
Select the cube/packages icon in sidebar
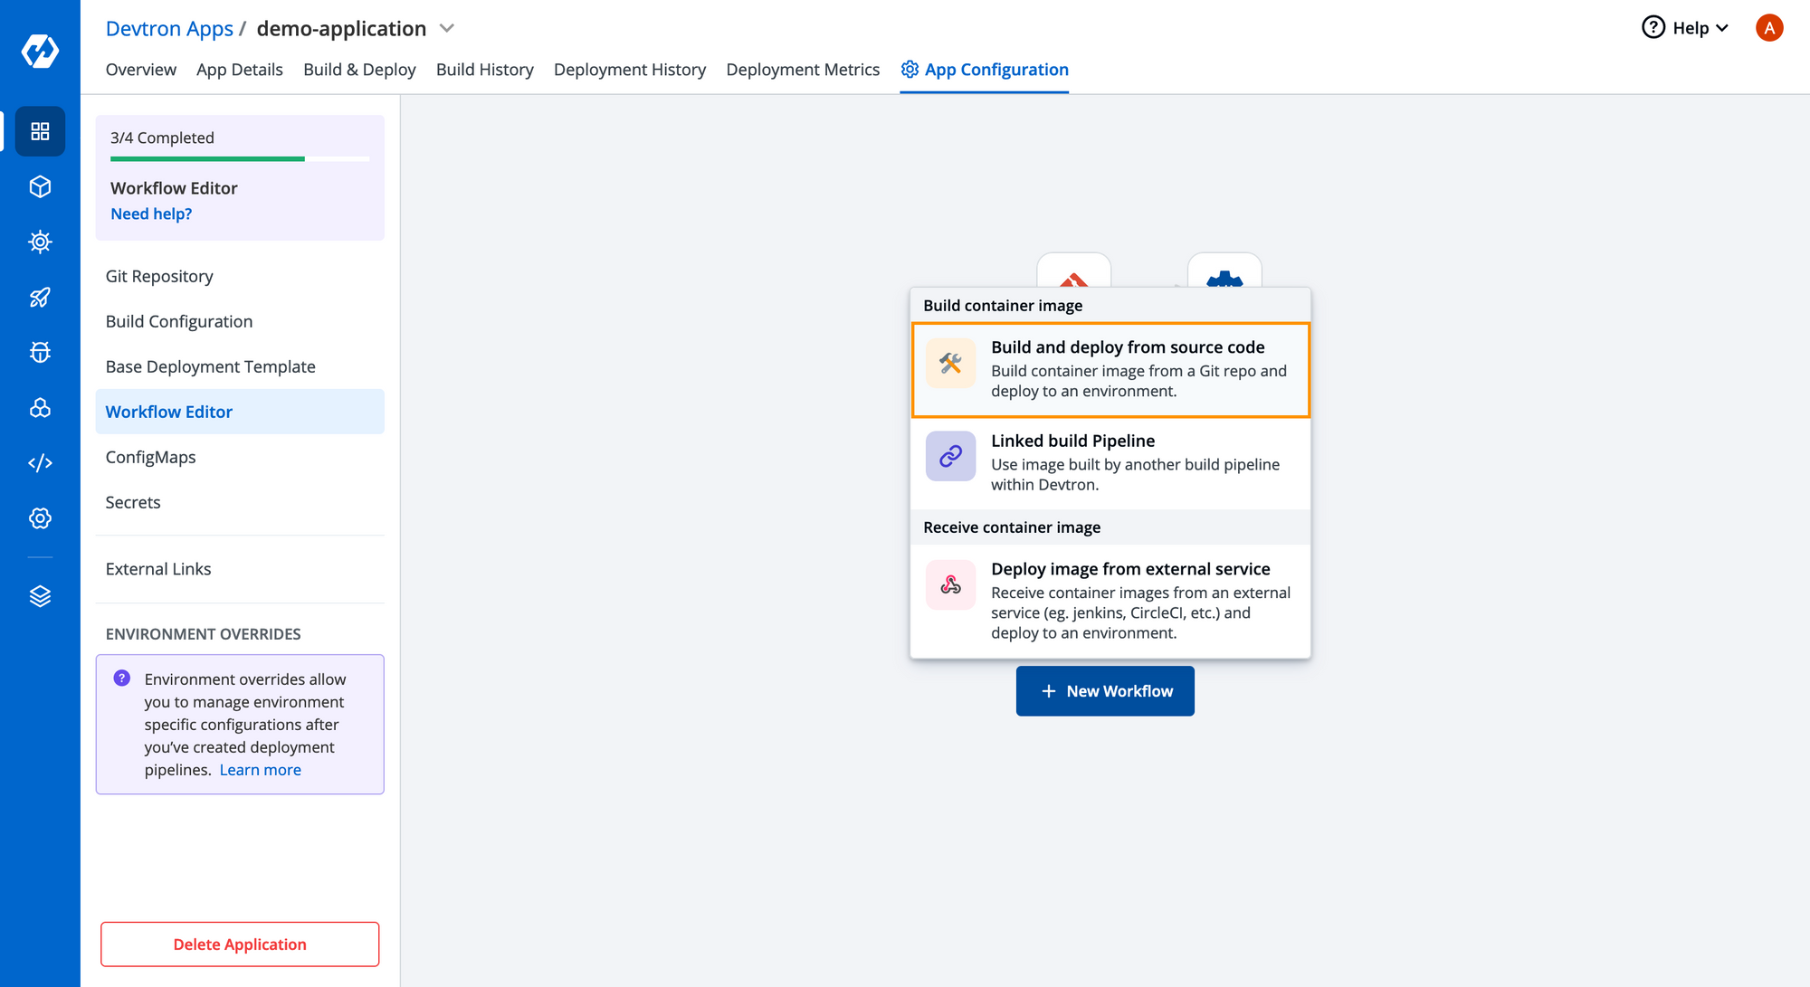[39, 186]
